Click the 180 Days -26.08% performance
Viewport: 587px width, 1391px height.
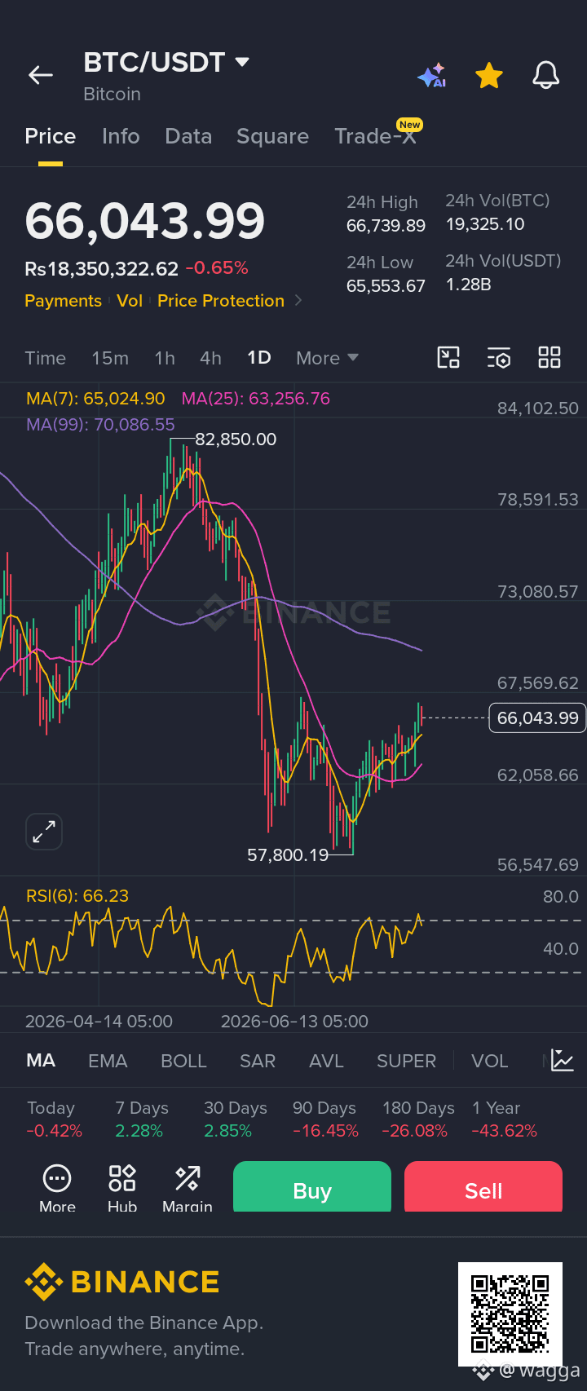click(418, 1119)
